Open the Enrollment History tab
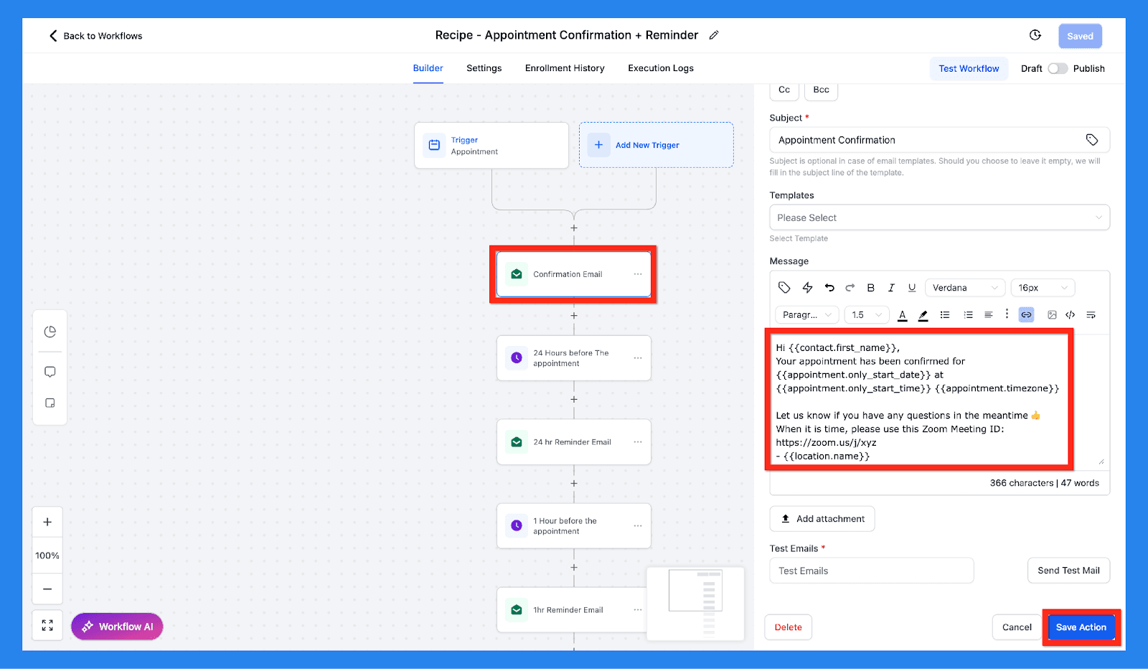 tap(565, 68)
